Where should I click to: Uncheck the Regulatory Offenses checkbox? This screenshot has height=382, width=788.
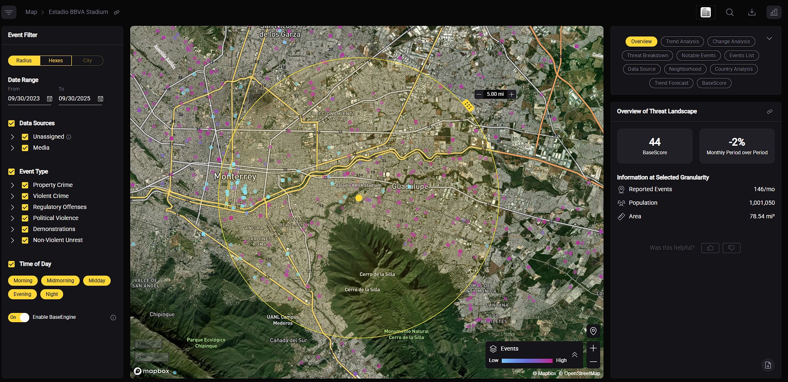25,207
